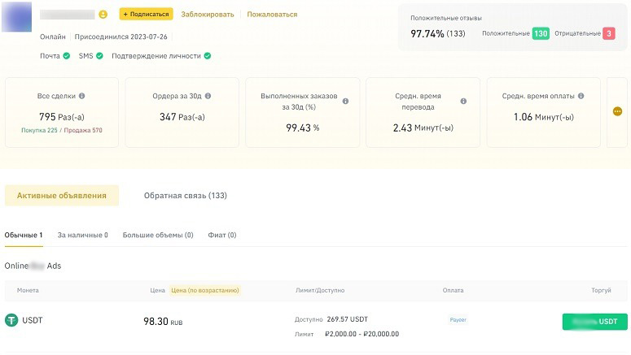Click the green Положительные count badge 130

(x=541, y=33)
